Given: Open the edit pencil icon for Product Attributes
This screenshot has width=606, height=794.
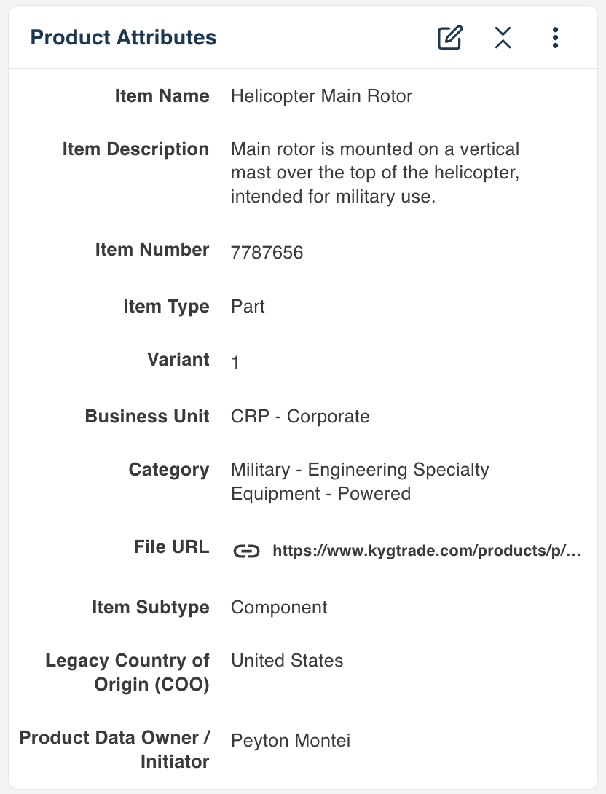Looking at the screenshot, I should pos(449,37).
